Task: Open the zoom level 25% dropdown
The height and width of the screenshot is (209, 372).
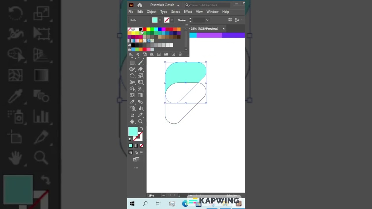Action: click(163, 195)
